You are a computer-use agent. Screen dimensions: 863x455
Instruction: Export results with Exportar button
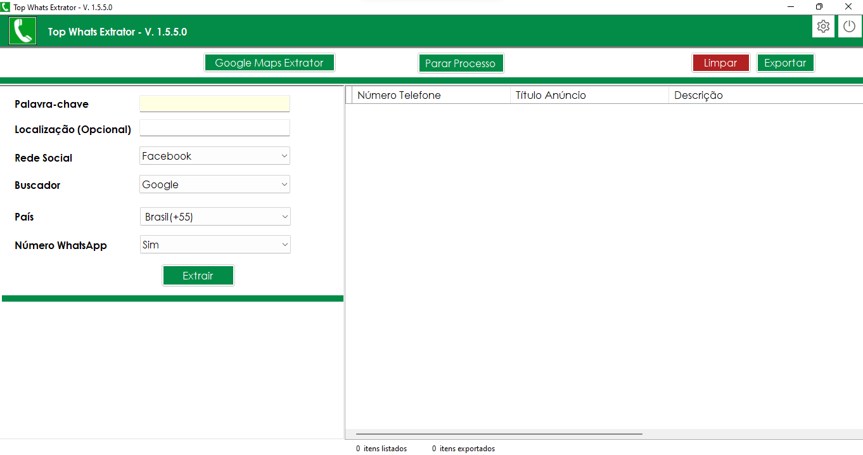tap(785, 63)
